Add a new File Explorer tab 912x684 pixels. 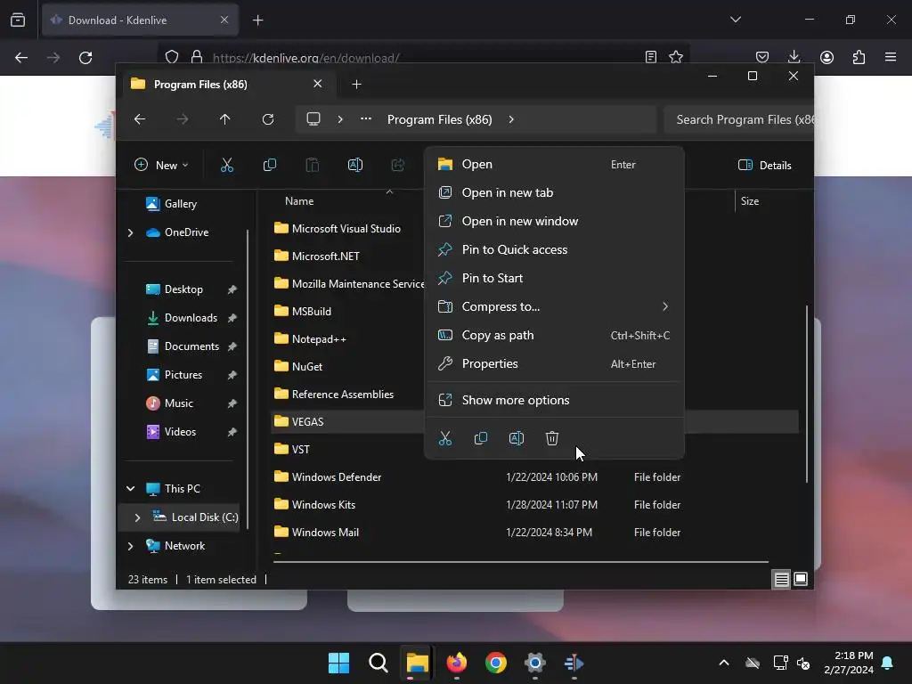(356, 85)
